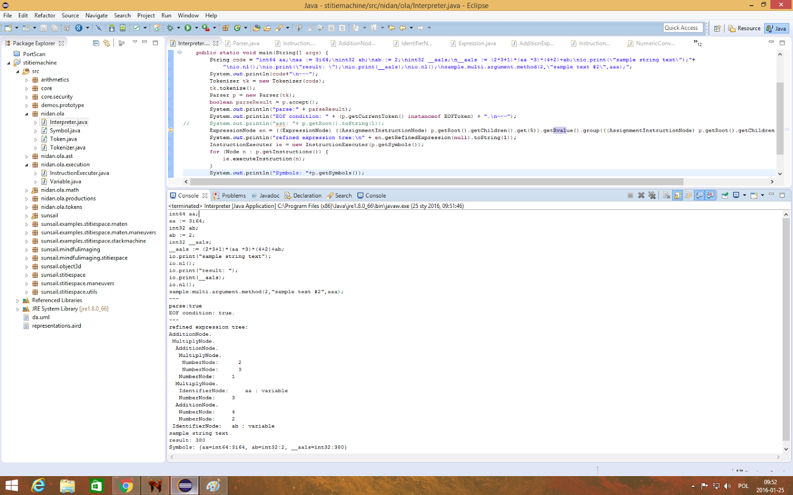The height and width of the screenshot is (495, 793).
Task: Select representations.aird file
Action: (x=52, y=326)
